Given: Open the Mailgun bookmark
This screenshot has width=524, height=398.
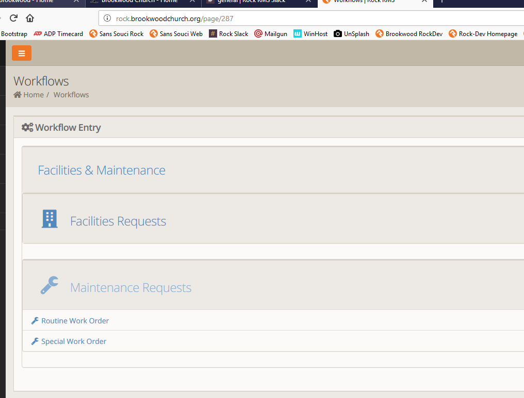Looking at the screenshot, I should coord(271,34).
